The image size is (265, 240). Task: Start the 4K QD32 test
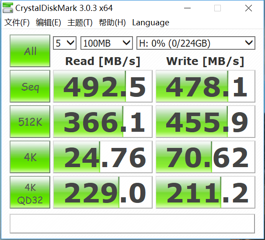coord(30,192)
